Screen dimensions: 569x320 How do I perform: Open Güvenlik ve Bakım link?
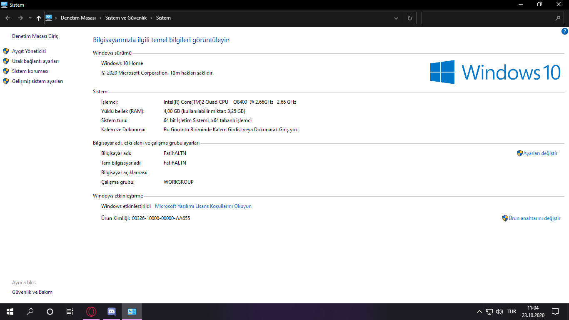point(32,292)
